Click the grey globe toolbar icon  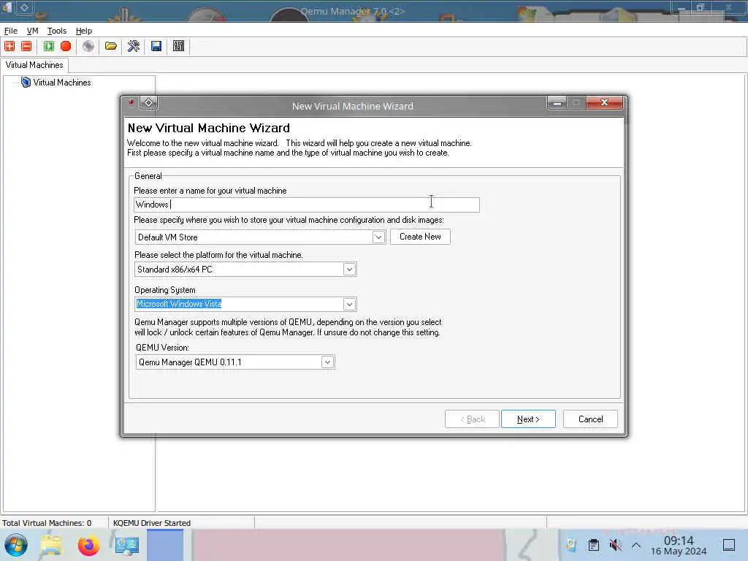[88, 46]
